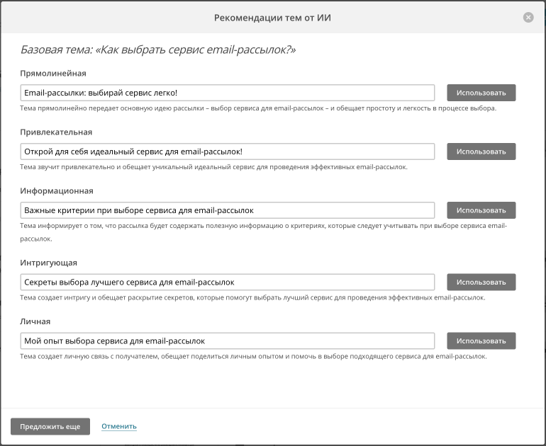Click the «Предложить еще» button
Screen dimensions: 546x446
tap(50, 426)
